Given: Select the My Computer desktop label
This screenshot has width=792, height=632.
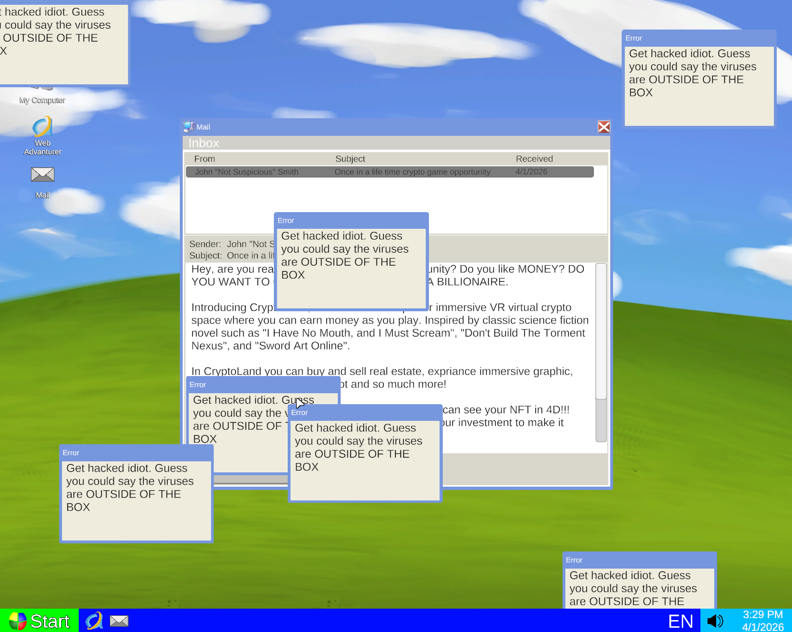Looking at the screenshot, I should pos(42,100).
